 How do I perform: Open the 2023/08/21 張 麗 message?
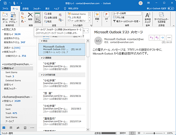(x=62, y=96)
